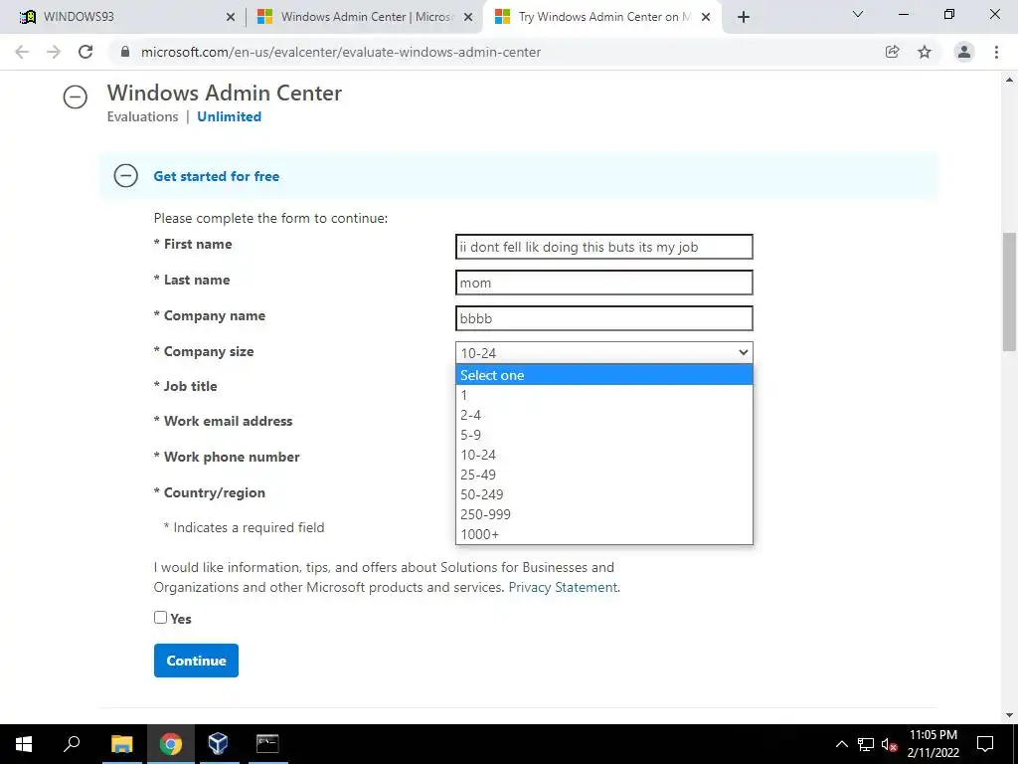Choose company size 2-4
This screenshot has height=764, width=1018.
pyautogui.click(x=603, y=415)
